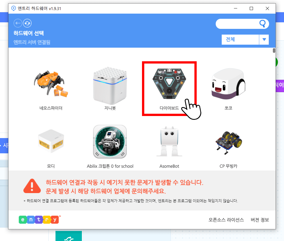Viewport: 284px width, 241px height.
Task: Open the 버전 정보 link
Action: click(260, 220)
